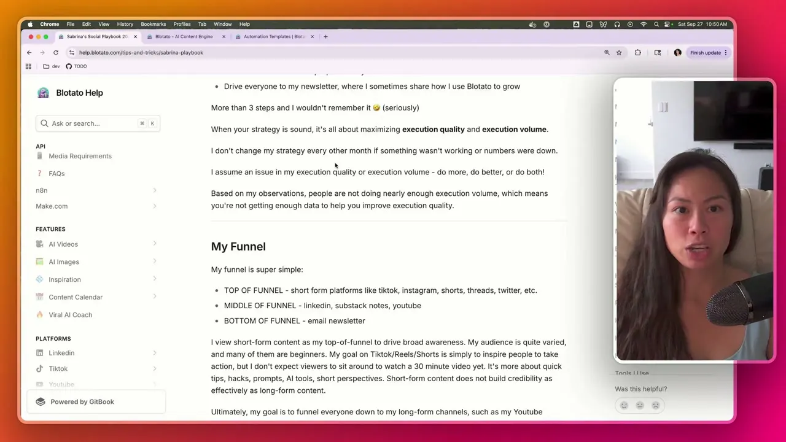The width and height of the screenshot is (786, 442).
Task: Click the Linkedin logo icon
Action: (40, 353)
